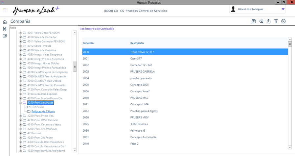Image resolution: width=295 pixels, height=156 pixels.
Task: Open the hamburger menu
Action: 5,10
